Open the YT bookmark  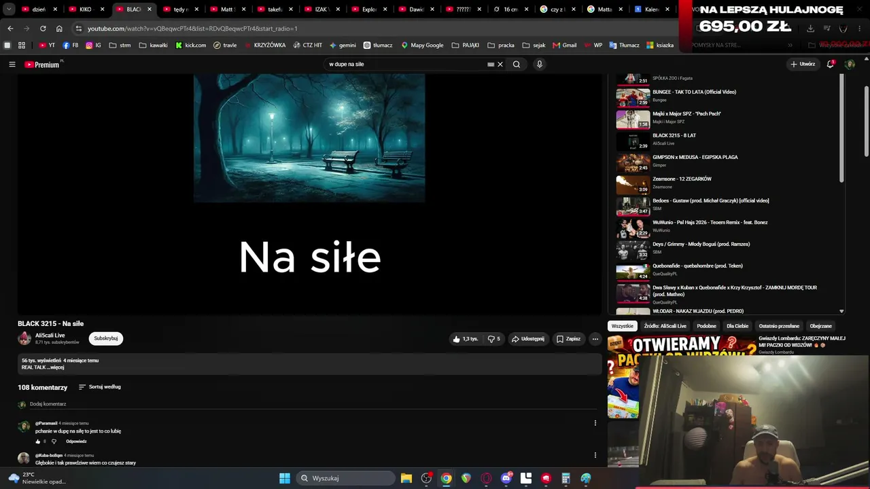(47, 46)
